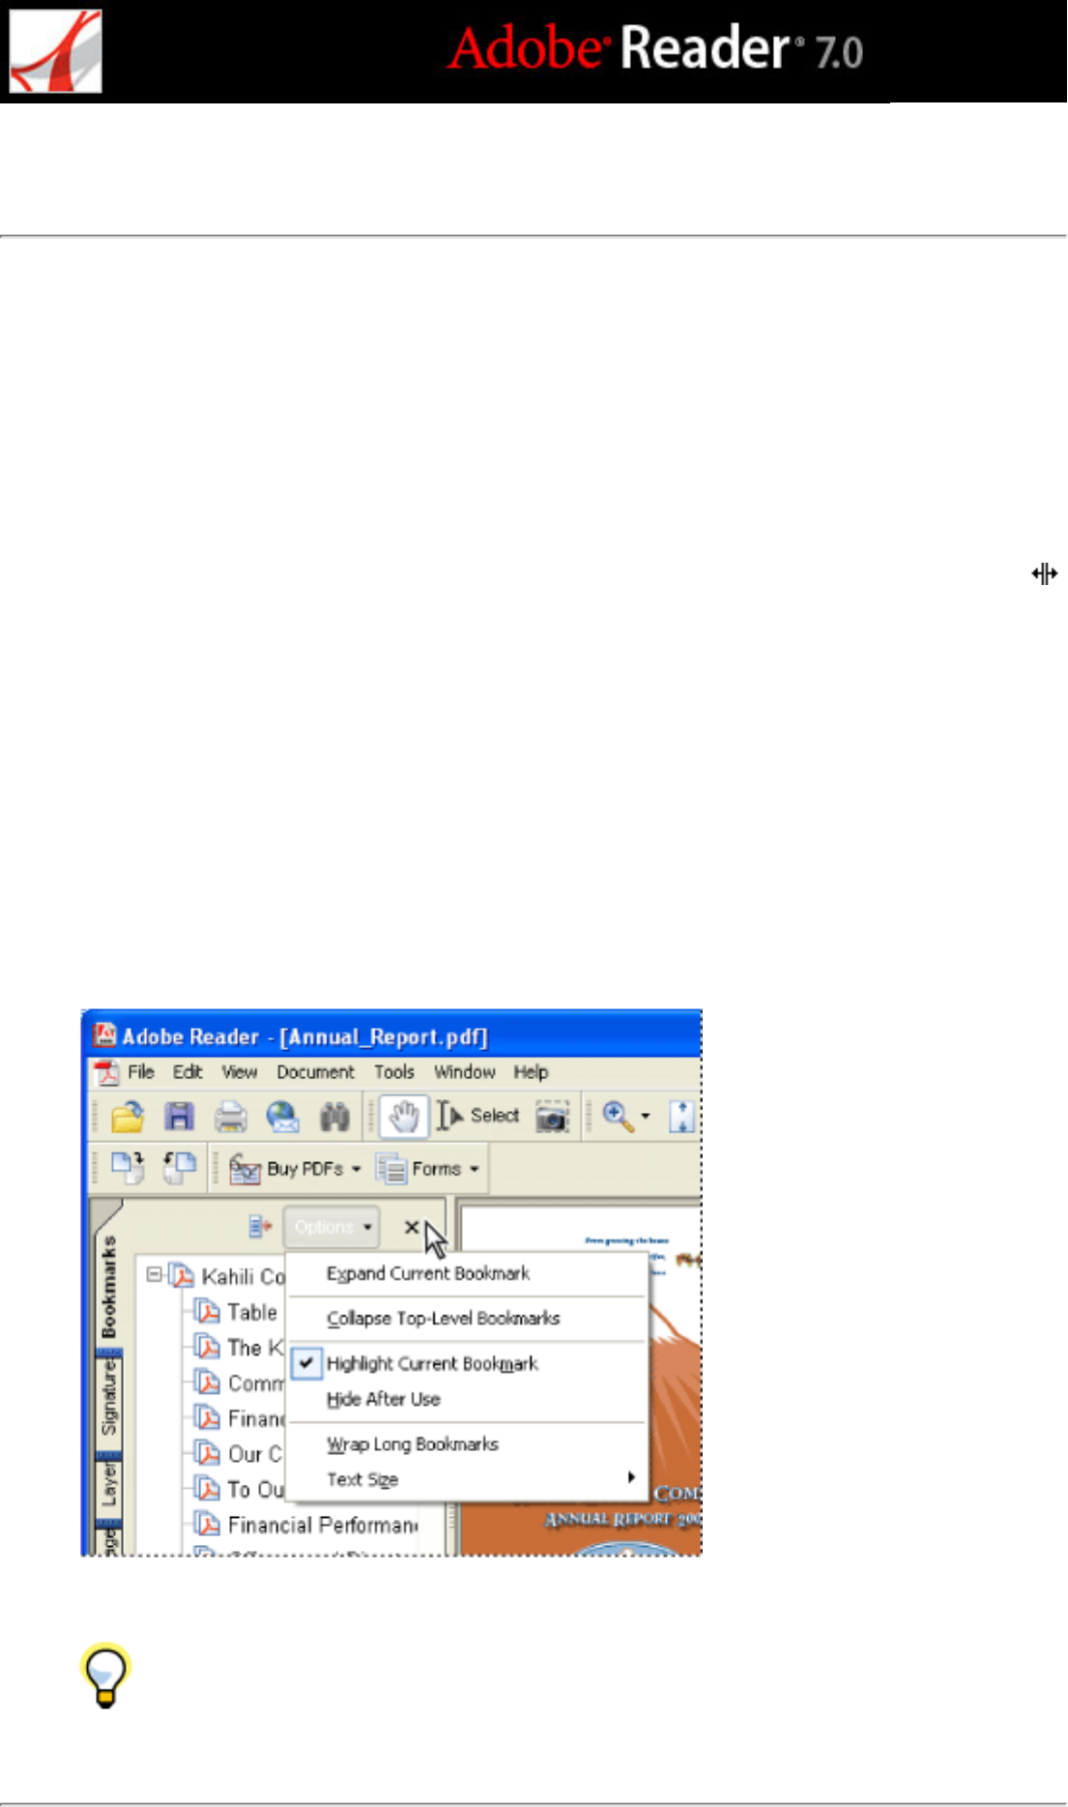Click the Zoom In magnifier icon
This screenshot has height=1807, width=1068.
click(x=618, y=1116)
